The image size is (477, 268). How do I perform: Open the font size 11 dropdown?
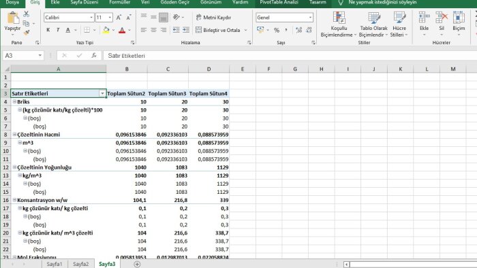[x=110, y=18]
